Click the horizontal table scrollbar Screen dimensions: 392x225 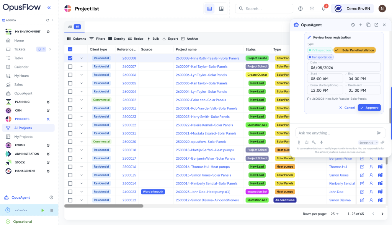(104, 206)
